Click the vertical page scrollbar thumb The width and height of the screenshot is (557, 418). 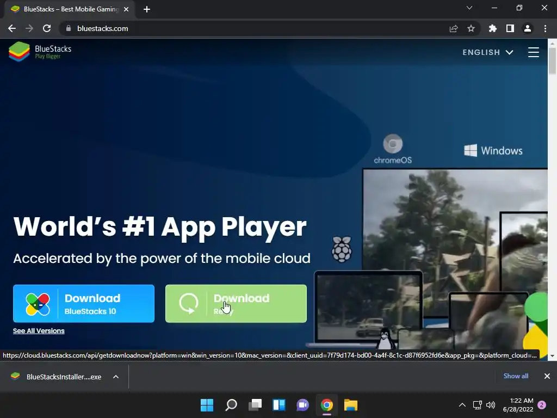click(552, 61)
